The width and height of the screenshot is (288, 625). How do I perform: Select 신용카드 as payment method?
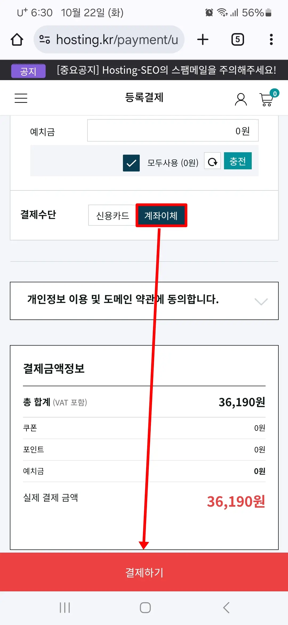pos(112,215)
